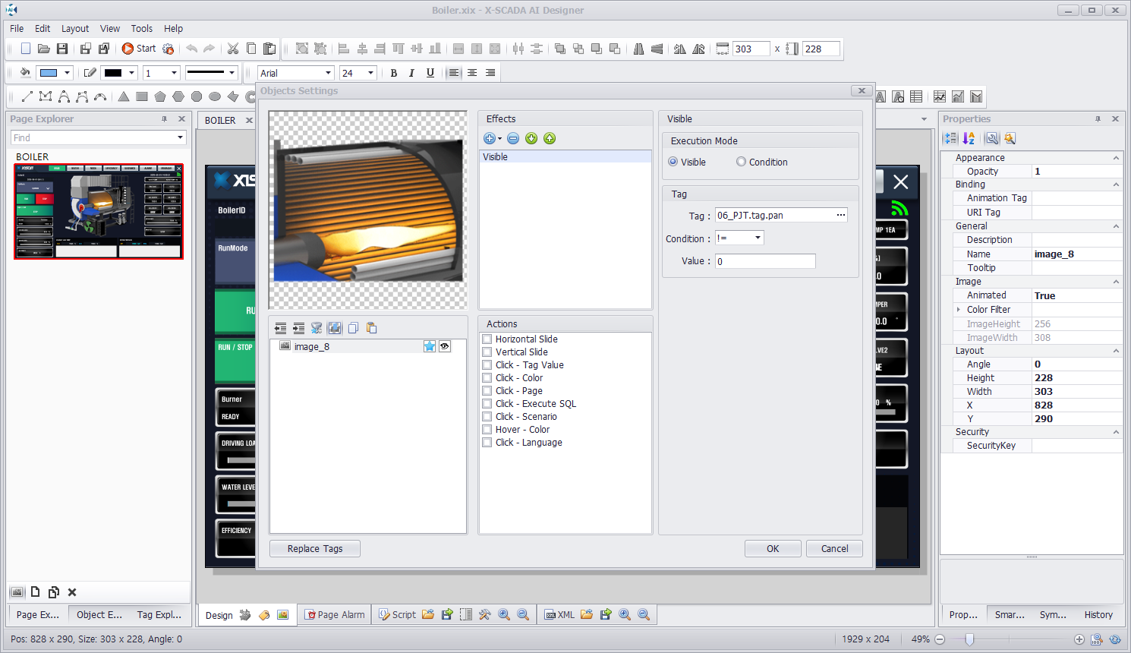Click the Save icon in main toolbar
Image resolution: width=1131 pixels, height=653 pixels.
click(62, 49)
